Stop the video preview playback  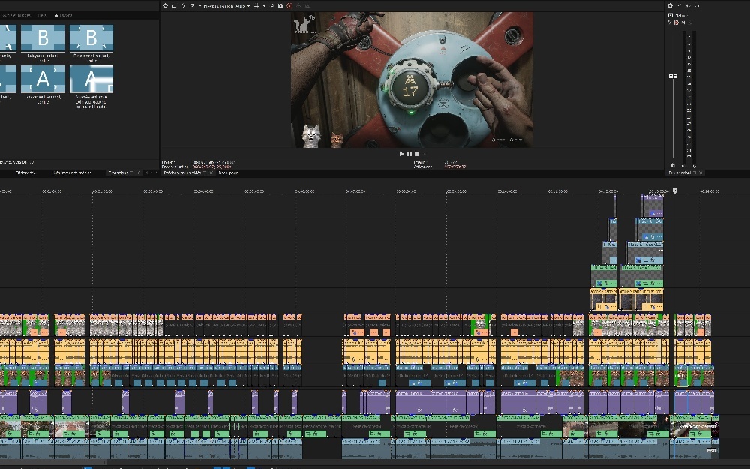[417, 154]
